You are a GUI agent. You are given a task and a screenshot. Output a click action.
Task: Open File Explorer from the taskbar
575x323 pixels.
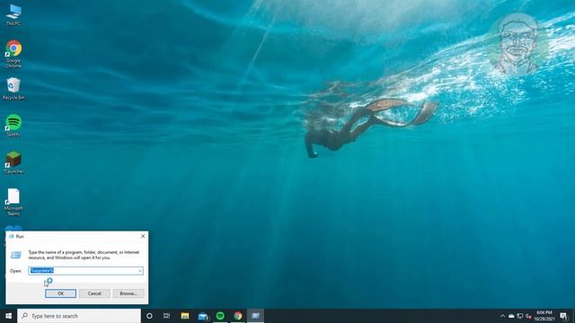point(185,316)
